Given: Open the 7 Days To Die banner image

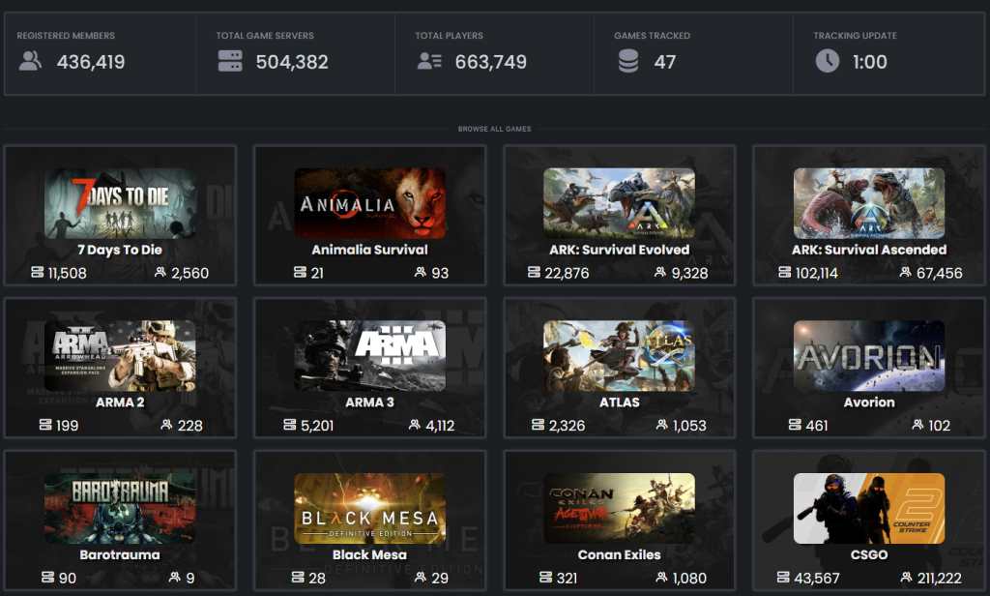Looking at the screenshot, I should pyautogui.click(x=120, y=203).
